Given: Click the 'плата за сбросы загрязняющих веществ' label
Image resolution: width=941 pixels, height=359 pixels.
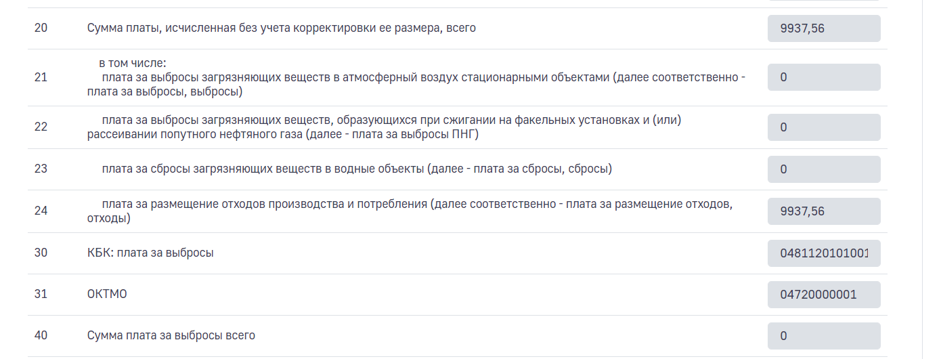Looking at the screenshot, I should (x=356, y=169).
